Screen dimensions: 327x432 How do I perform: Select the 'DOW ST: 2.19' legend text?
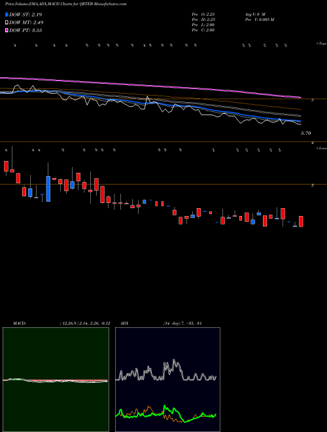pos(26,14)
